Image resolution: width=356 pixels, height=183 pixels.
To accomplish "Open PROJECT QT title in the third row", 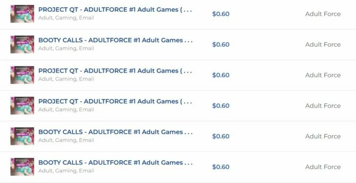I will point(115,71).
